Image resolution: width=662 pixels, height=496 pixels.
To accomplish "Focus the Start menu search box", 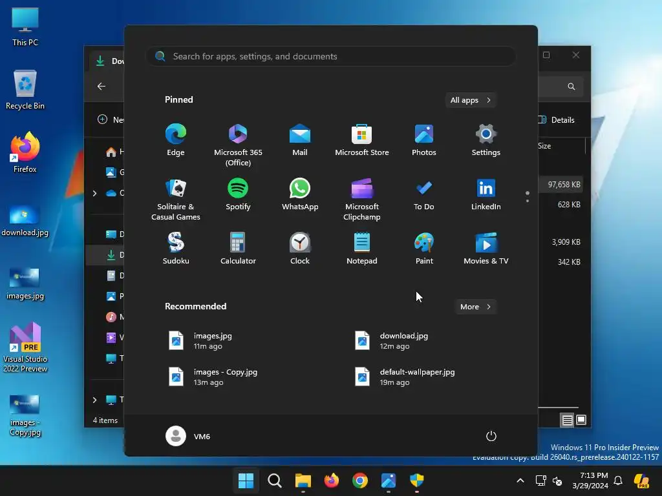I will [331, 56].
